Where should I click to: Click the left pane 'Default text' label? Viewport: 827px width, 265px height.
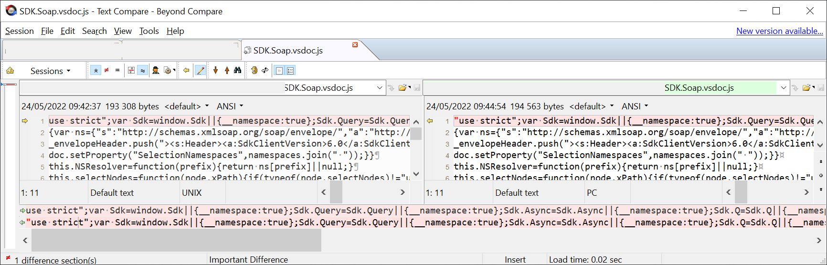(112, 193)
